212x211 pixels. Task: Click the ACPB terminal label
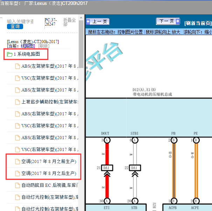172,208
